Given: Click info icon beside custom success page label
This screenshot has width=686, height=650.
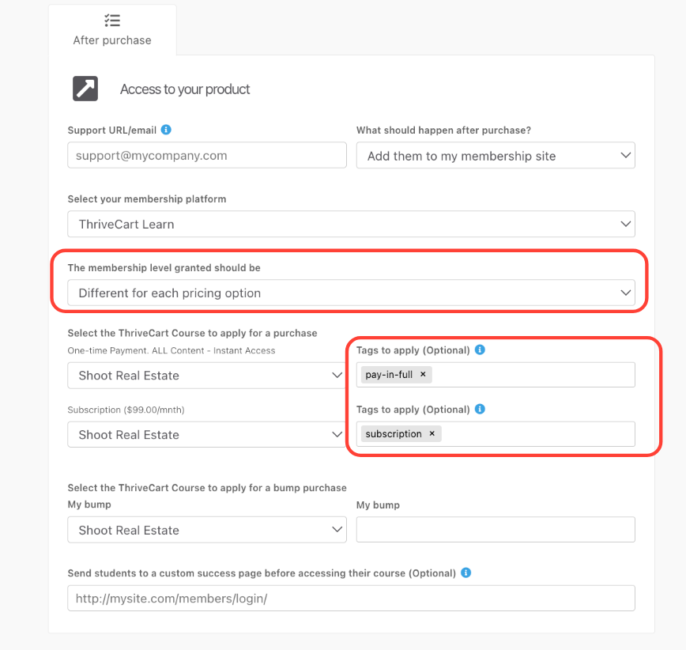Looking at the screenshot, I should point(466,573).
